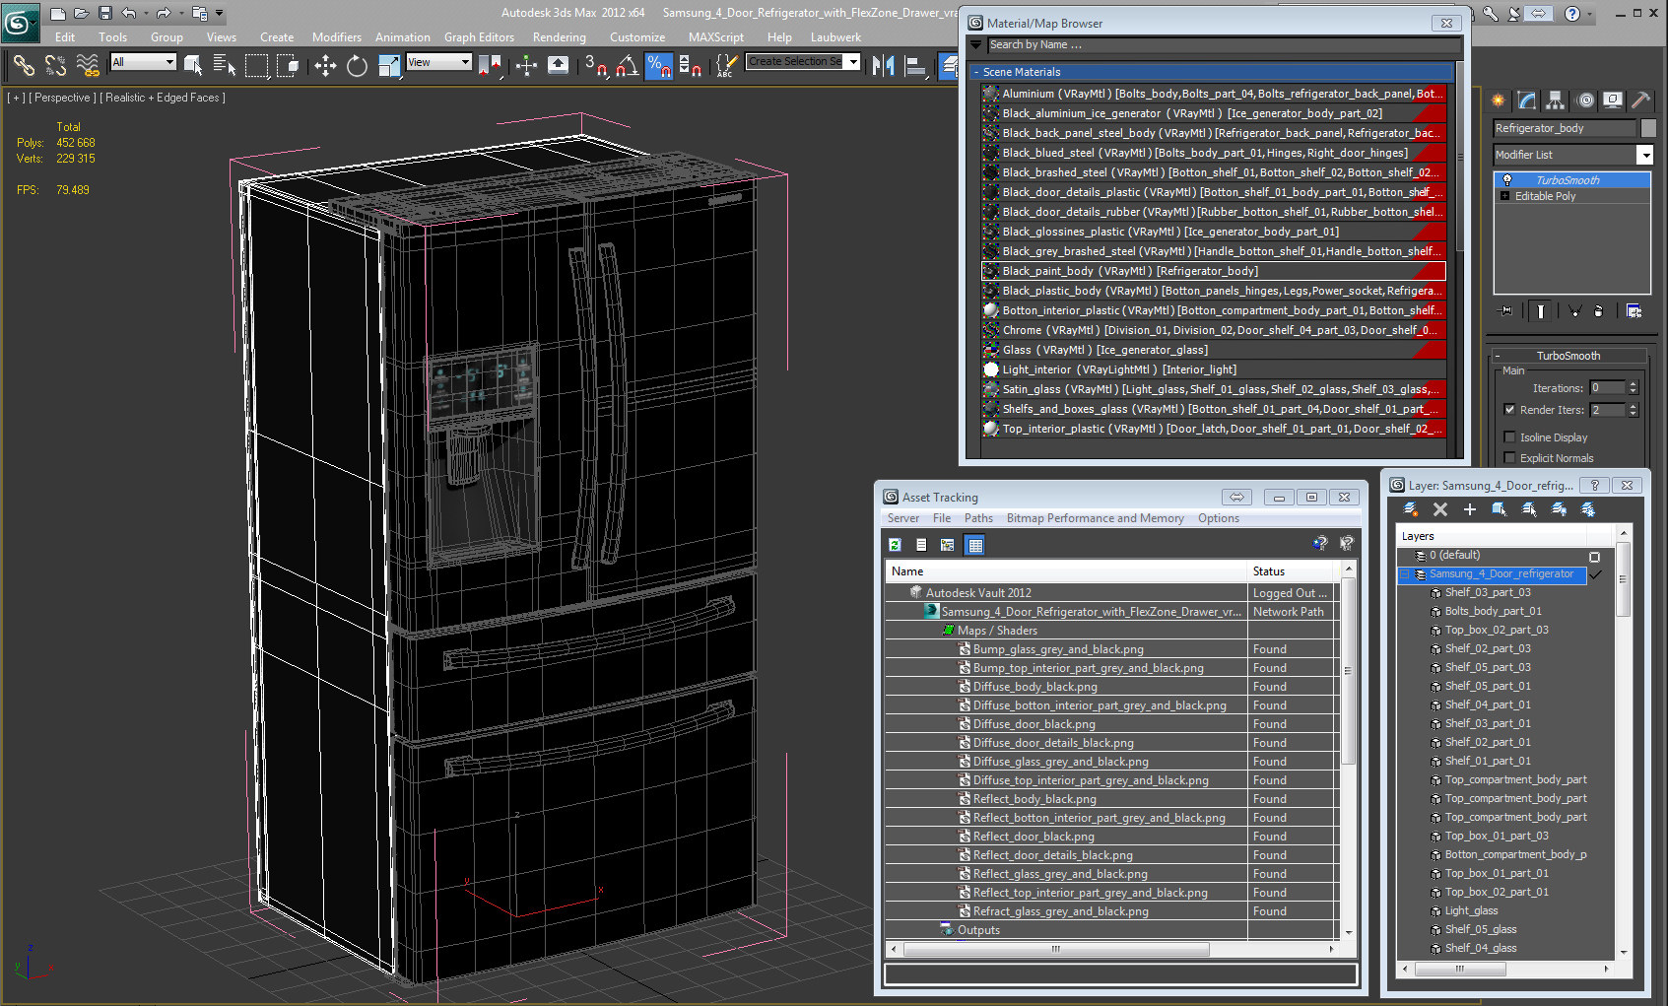Screen dimensions: 1668x1006
Task: Toggle the Percent Snap icon
Action: (x=658, y=66)
